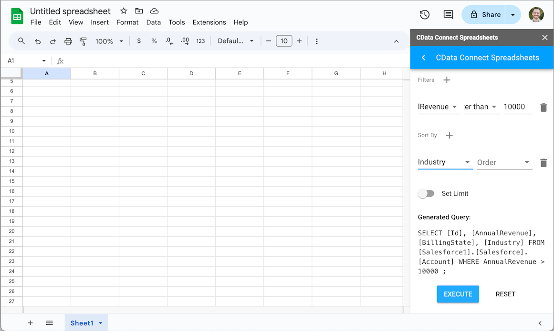Viewport: 554px width, 331px height.
Task: Go back in CData Connect panel
Action: 423,58
